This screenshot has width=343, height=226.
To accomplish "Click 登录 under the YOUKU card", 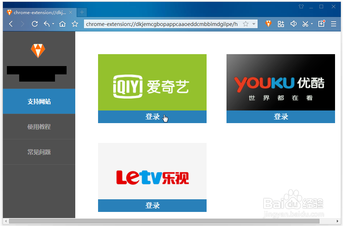I will (x=281, y=117).
